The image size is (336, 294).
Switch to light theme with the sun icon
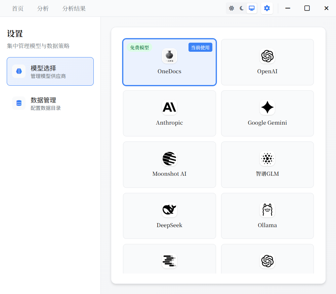232,8
